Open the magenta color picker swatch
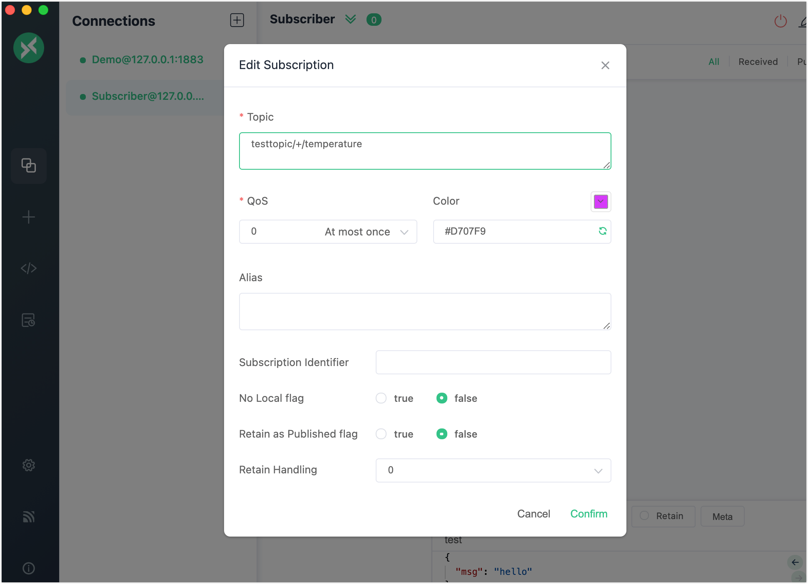The height and width of the screenshot is (584, 808). [x=601, y=202]
